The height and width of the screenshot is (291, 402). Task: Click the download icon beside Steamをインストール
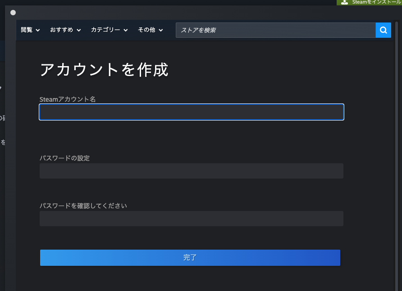pos(345,2)
